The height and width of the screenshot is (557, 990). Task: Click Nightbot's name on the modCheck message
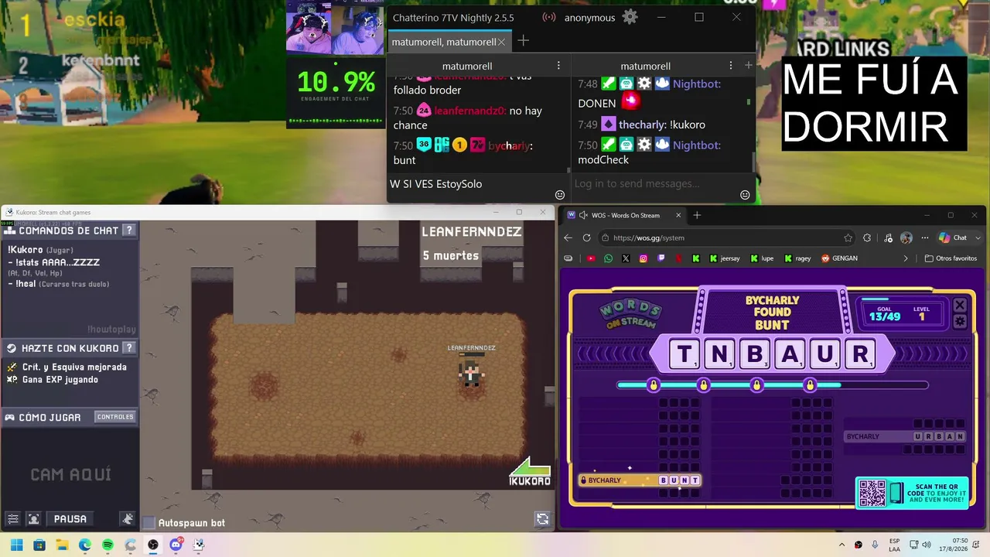(697, 145)
